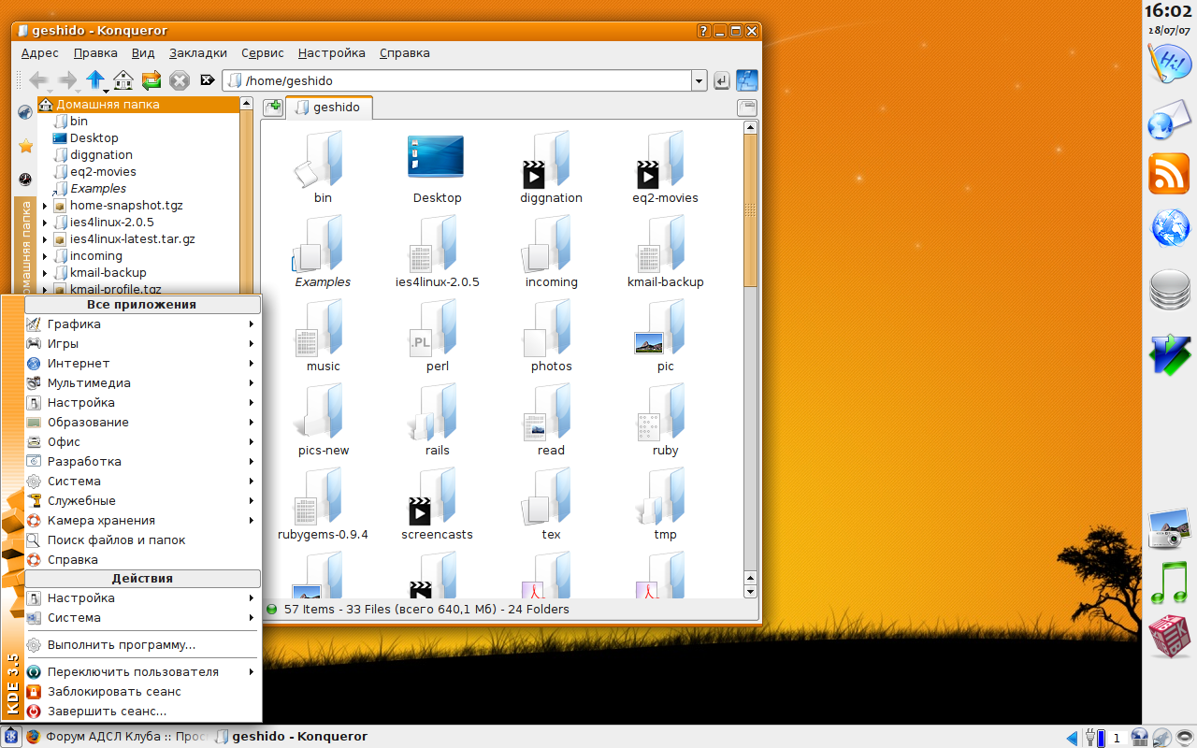The image size is (1197, 748).
Task: Open the green music note application
Action: pyautogui.click(x=1168, y=583)
